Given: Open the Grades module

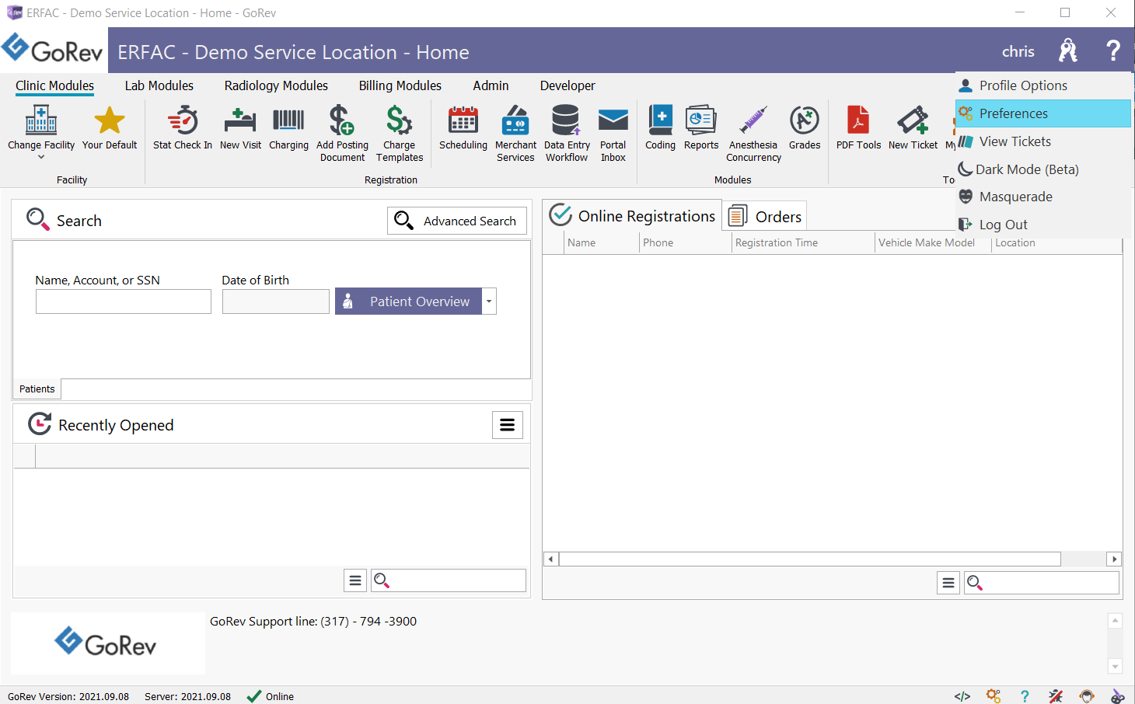Looking at the screenshot, I should (x=805, y=128).
